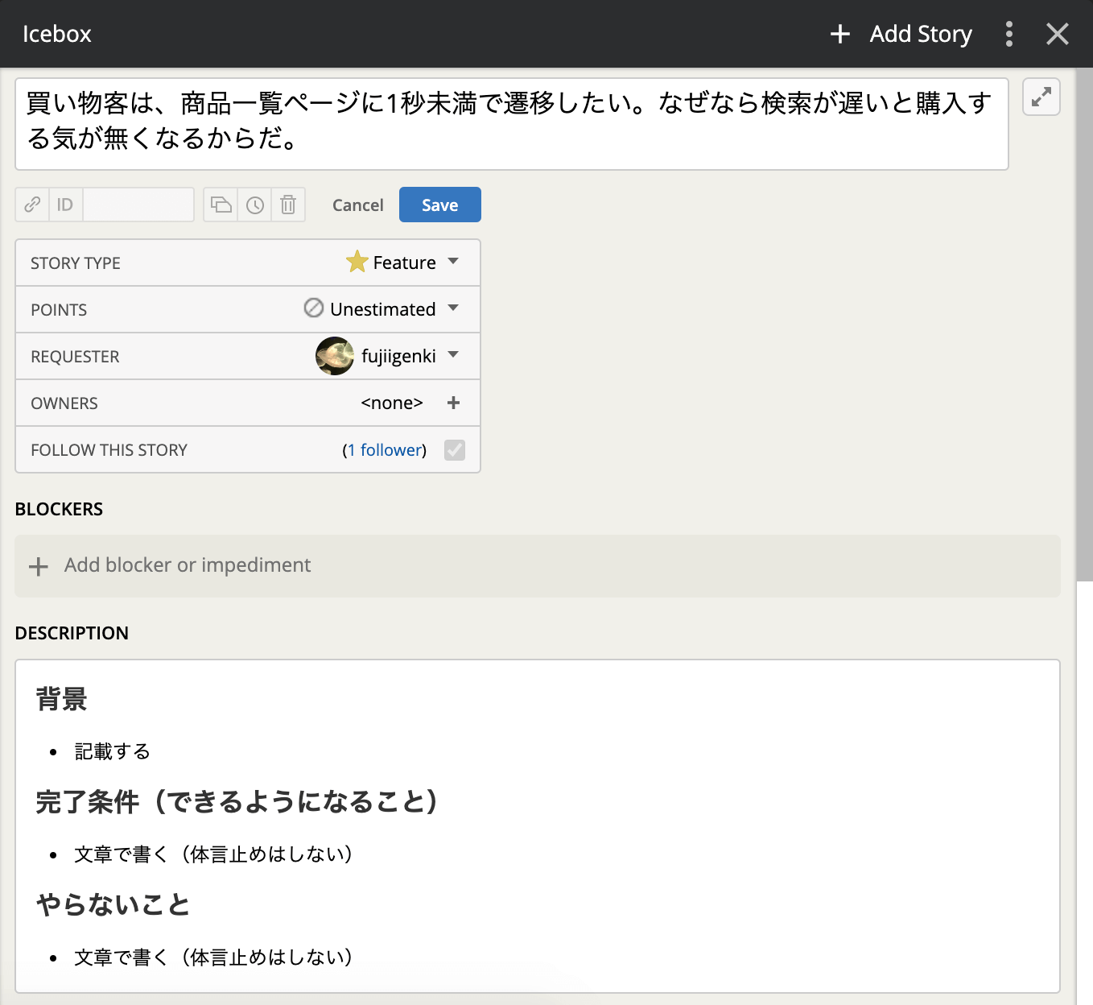Screen dimensions: 1093x1005
Task: Click Add Story in the header
Action: pyautogui.click(x=902, y=34)
